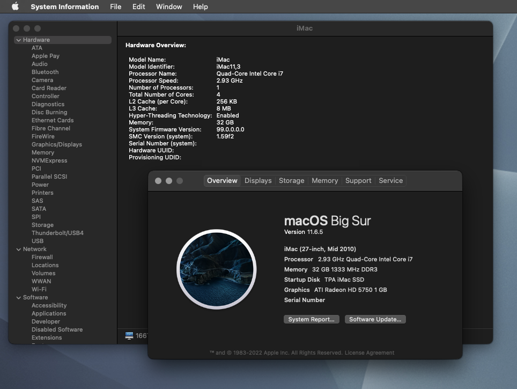Select SAS in the sidebar
The height and width of the screenshot is (389, 517).
37,201
